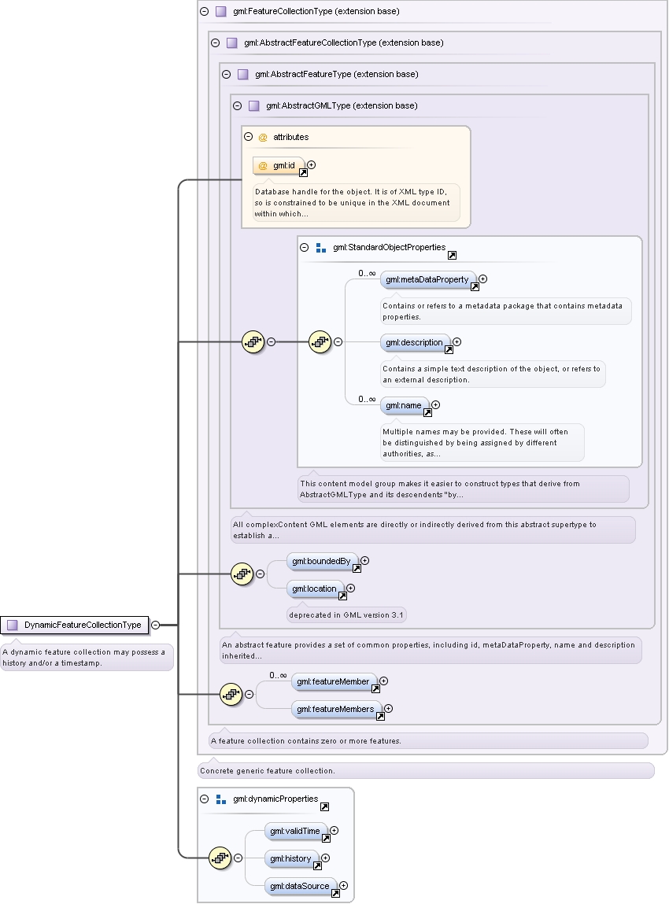Collapse the gml:AbstractGMLType extension base
The image size is (669, 904).
(x=237, y=105)
